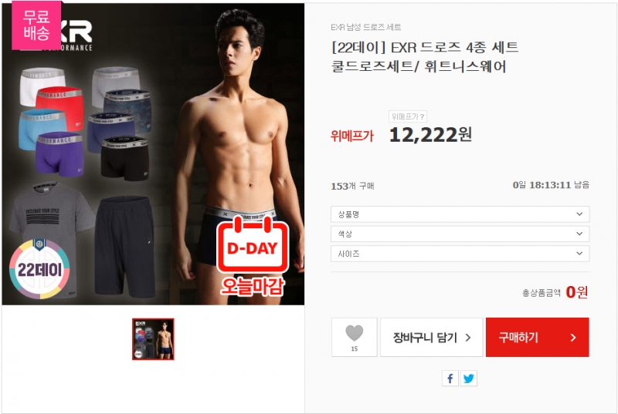Click the 153개 구매 purchase count
The width and height of the screenshot is (618, 414).
click(352, 186)
